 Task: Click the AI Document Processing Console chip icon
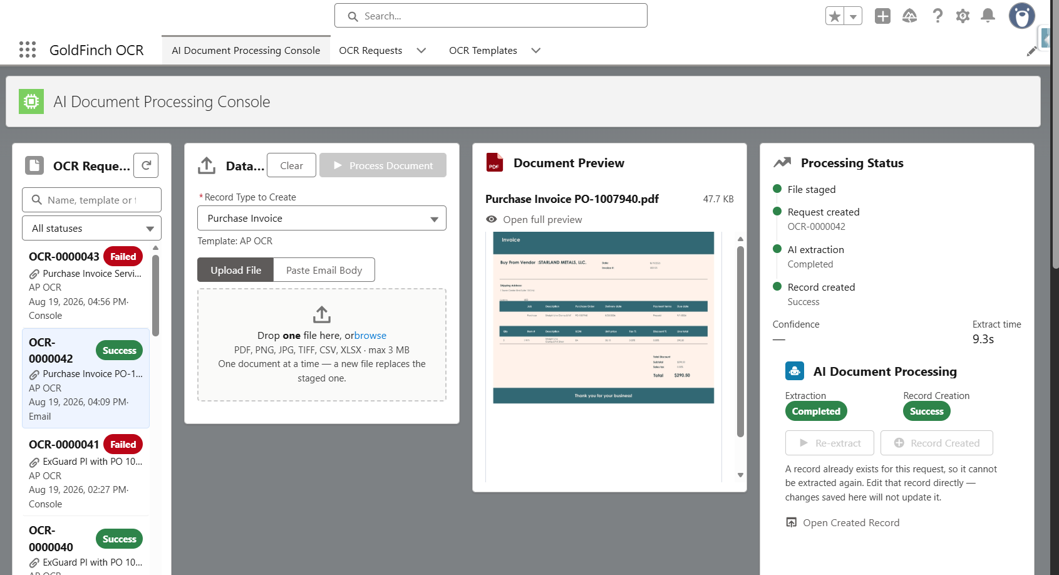tap(31, 101)
